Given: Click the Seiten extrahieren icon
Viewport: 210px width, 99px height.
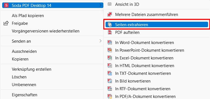Looking at the screenshot, I should tap(110, 25).
